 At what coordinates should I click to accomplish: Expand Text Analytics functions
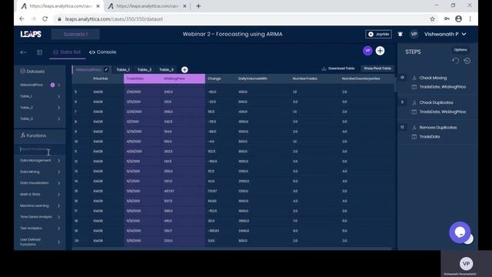[x=58, y=229]
